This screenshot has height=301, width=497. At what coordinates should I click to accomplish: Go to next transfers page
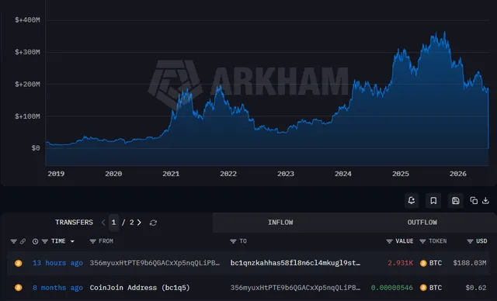tap(139, 223)
